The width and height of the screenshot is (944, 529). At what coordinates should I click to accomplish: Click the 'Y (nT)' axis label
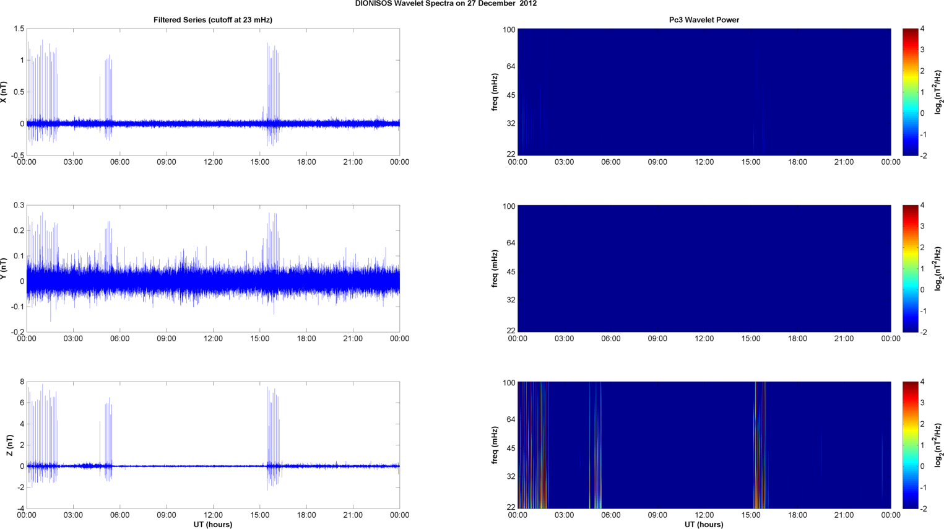(x=4, y=268)
